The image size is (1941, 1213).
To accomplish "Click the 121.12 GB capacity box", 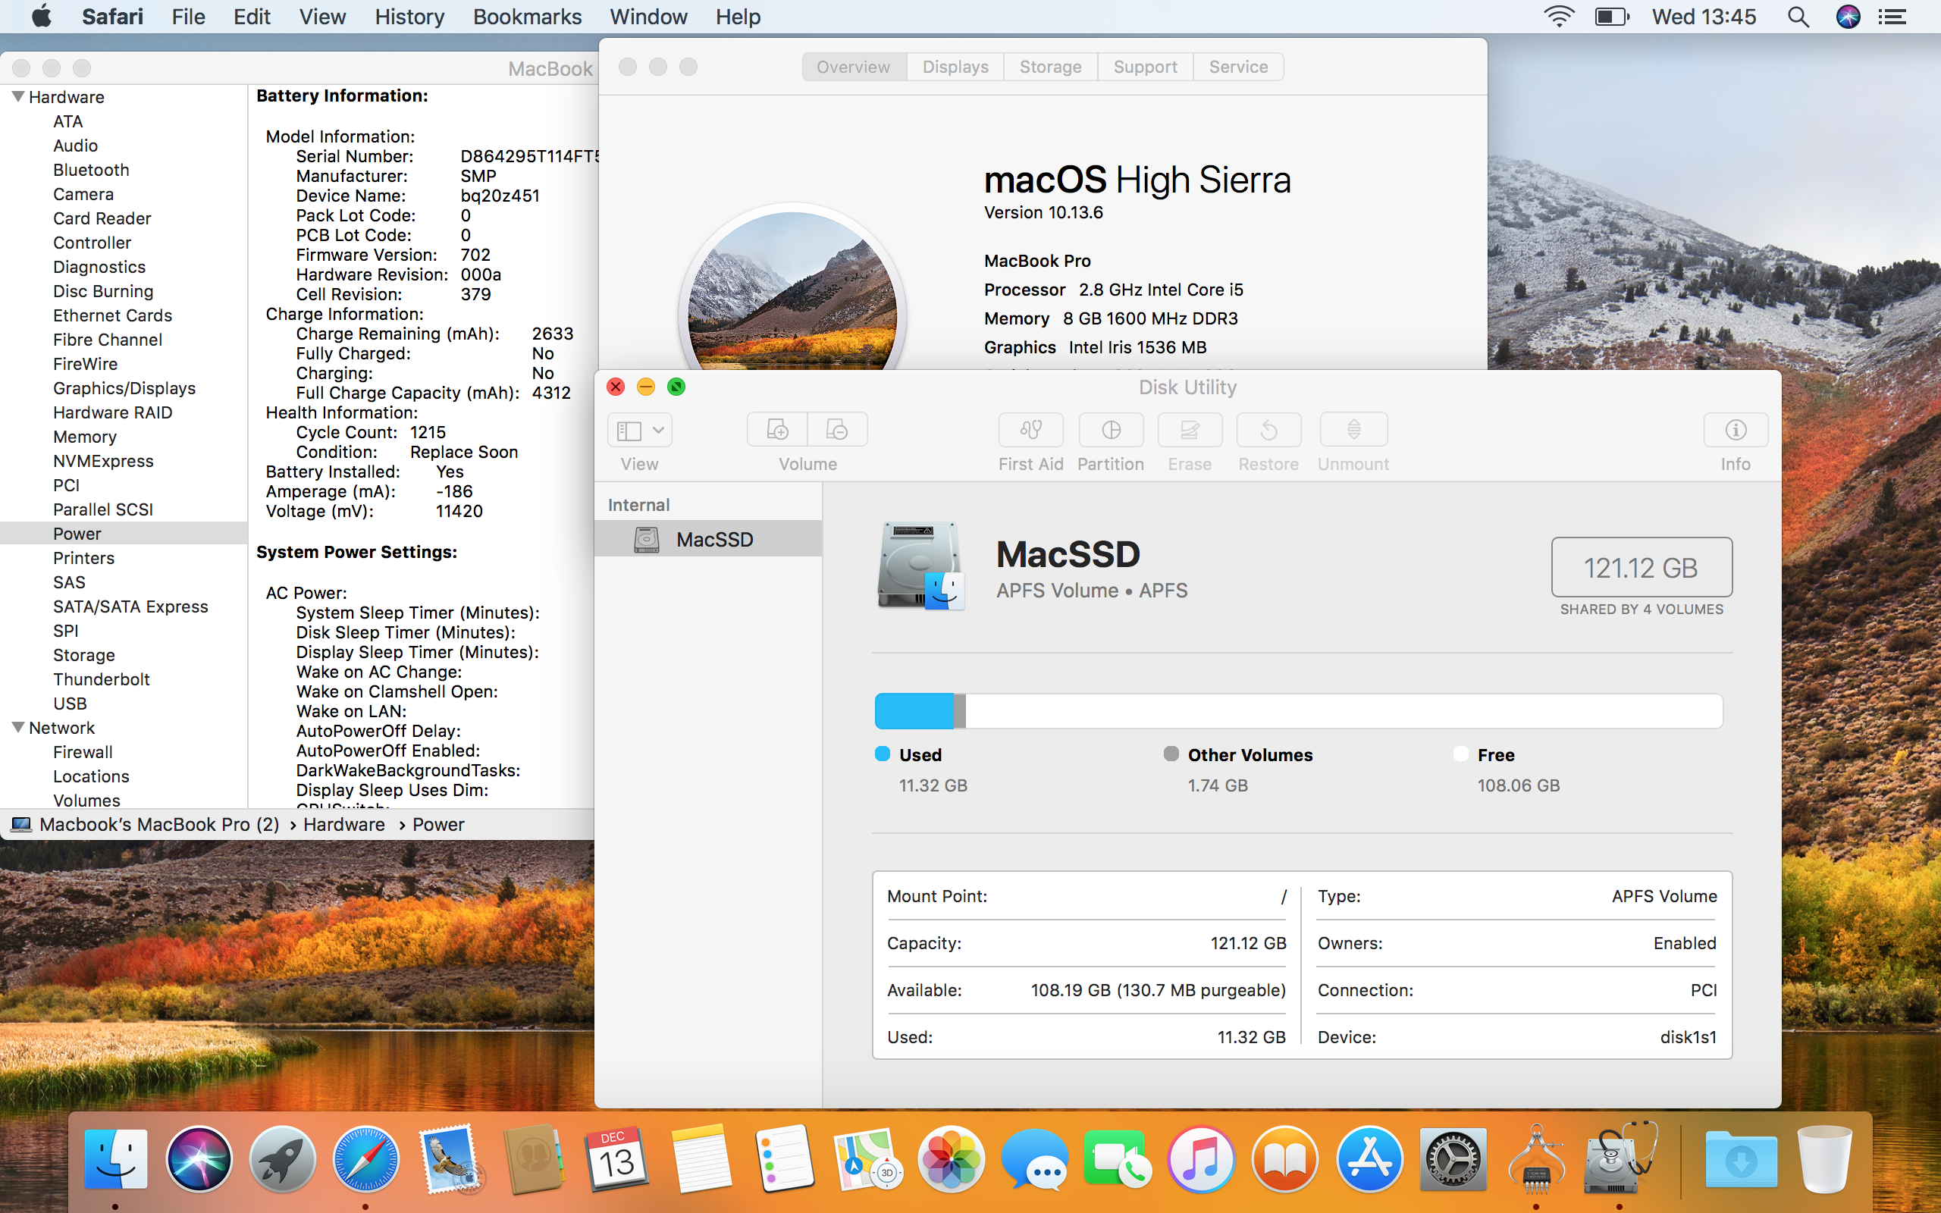I will pos(1641,567).
